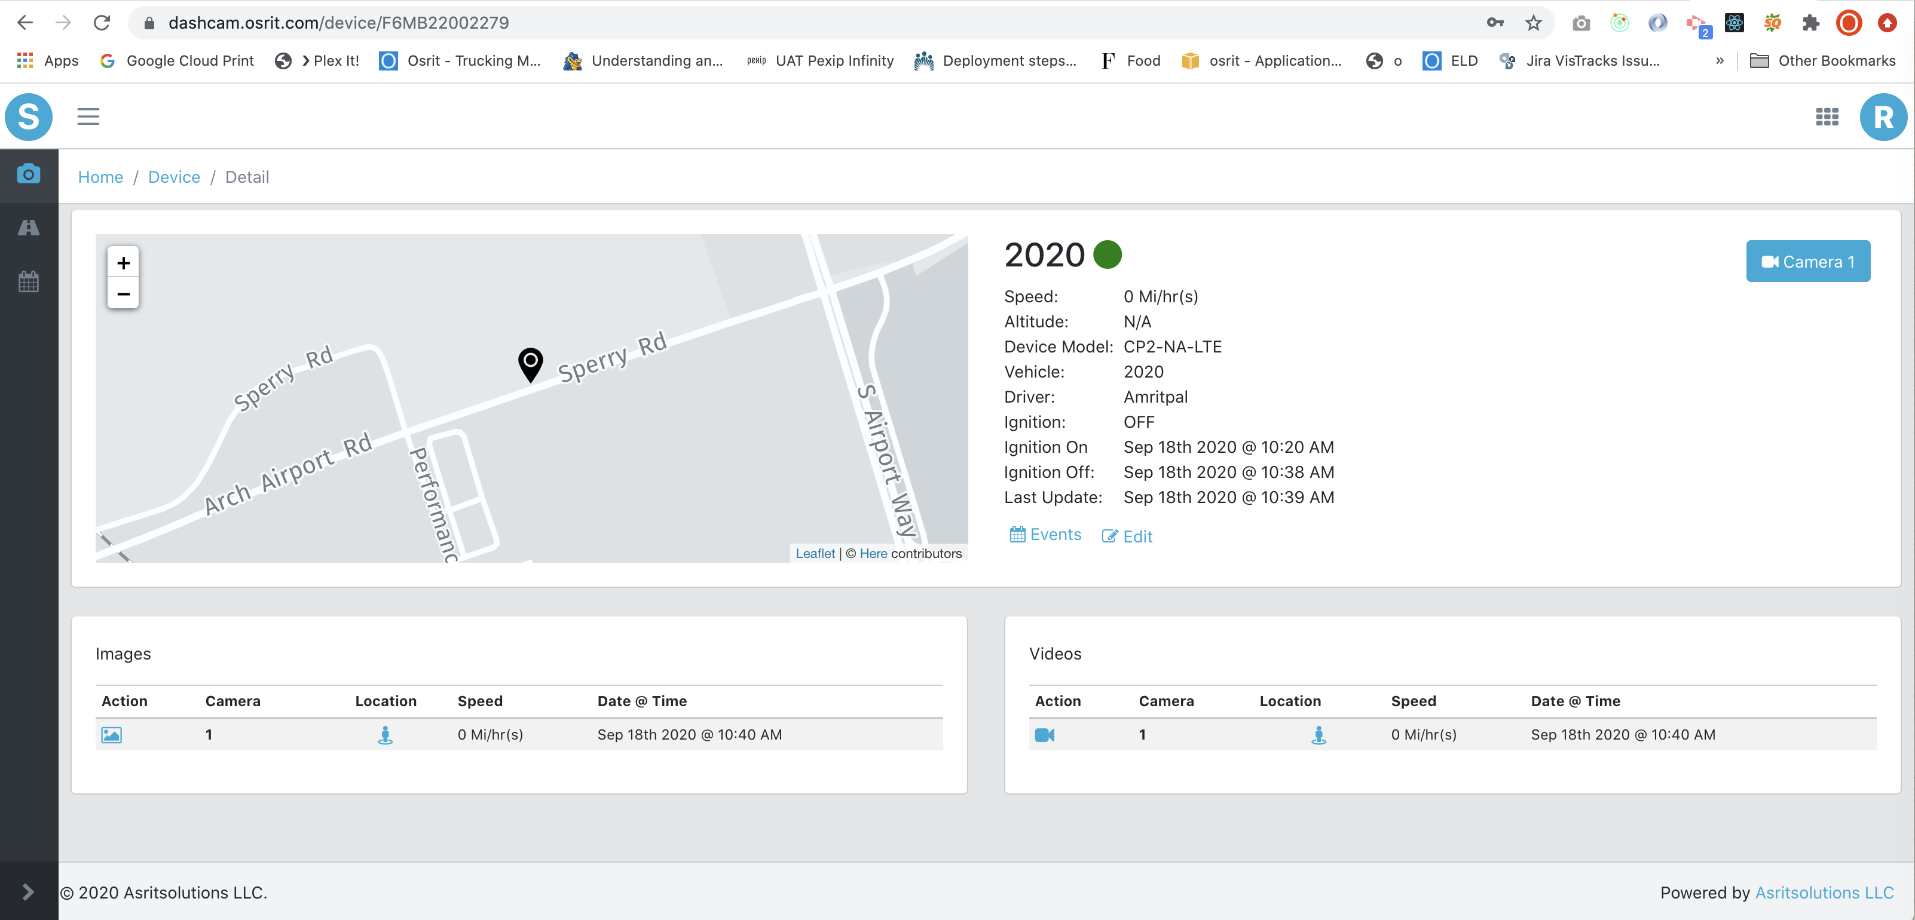The image size is (1915, 920).
Task: Open the Events link
Action: (x=1045, y=534)
